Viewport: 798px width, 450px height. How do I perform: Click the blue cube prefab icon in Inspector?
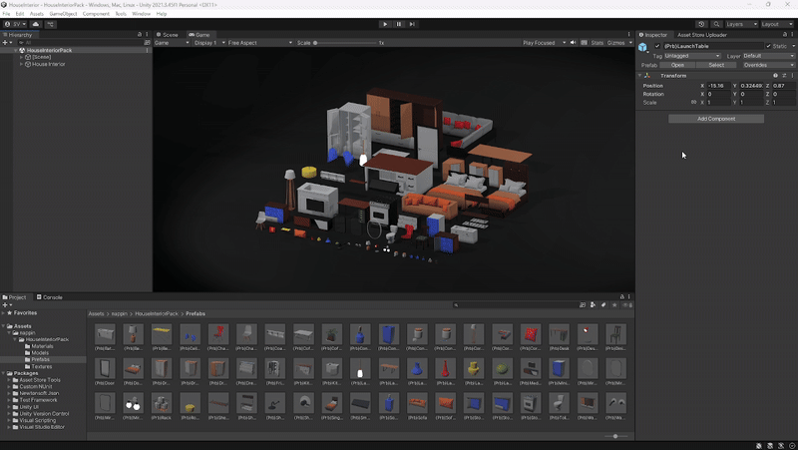642,47
